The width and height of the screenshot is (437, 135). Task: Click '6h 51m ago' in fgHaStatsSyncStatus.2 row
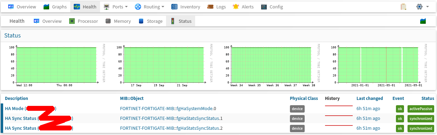click(x=368, y=128)
